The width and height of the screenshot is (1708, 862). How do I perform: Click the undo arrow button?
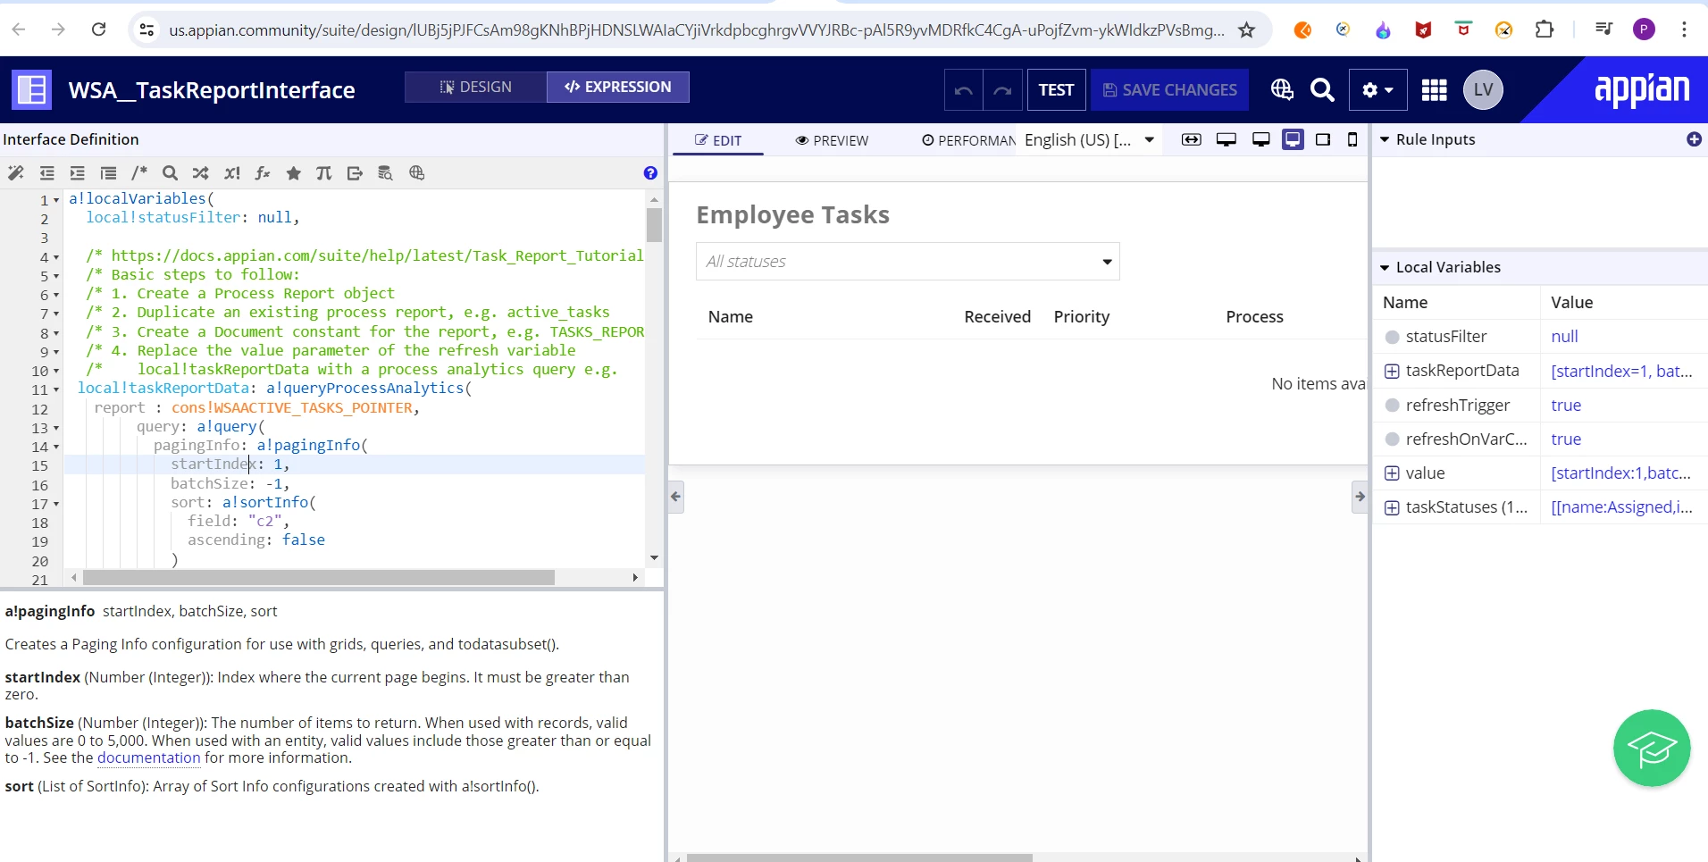(x=964, y=90)
